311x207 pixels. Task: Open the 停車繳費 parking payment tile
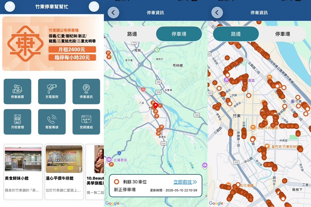[17, 91]
